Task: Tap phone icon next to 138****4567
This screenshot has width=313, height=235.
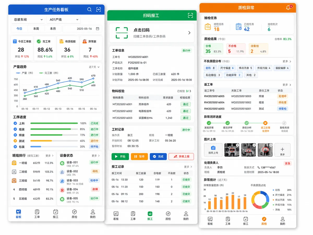Action: 259,167
